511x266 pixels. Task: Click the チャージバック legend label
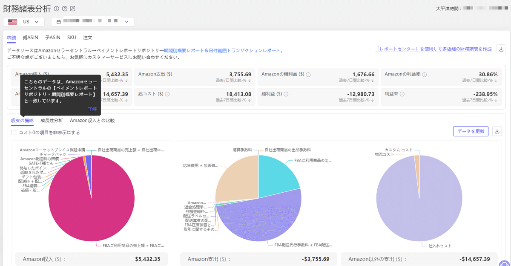[x=53, y=154]
